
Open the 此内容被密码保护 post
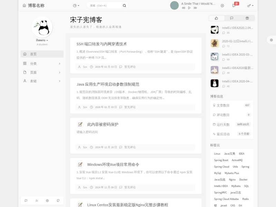103,125
